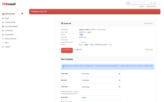Expand the Data Management submenu arrow
The width and height of the screenshot is (164, 102).
coord(23,26)
